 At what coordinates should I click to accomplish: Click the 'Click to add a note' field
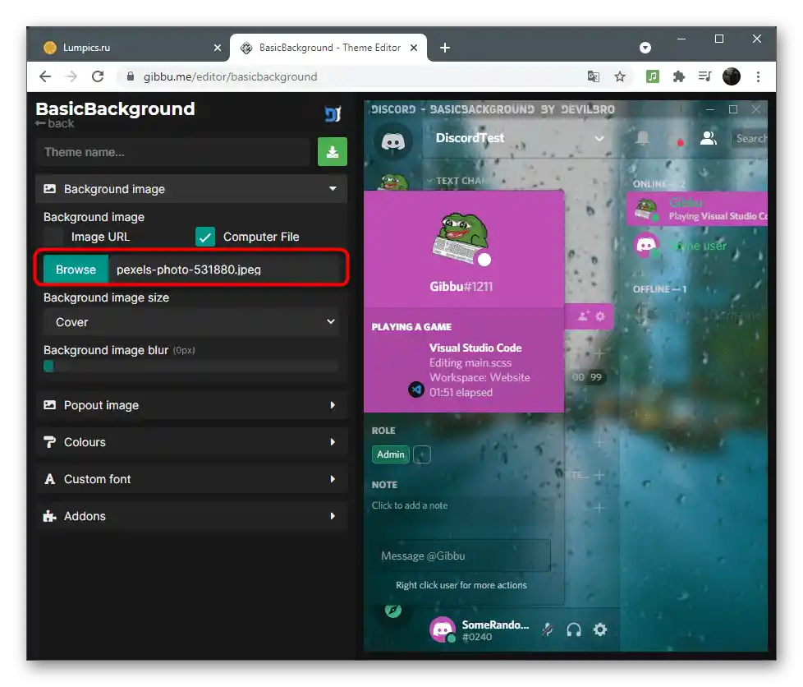[410, 505]
